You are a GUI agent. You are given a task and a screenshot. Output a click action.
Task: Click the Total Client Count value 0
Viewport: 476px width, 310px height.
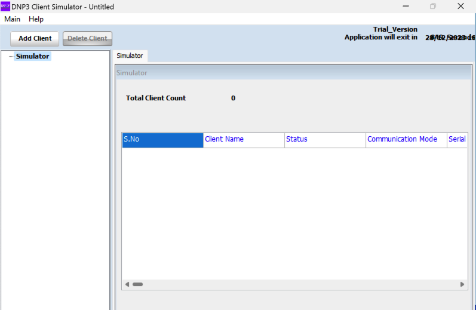[233, 98]
